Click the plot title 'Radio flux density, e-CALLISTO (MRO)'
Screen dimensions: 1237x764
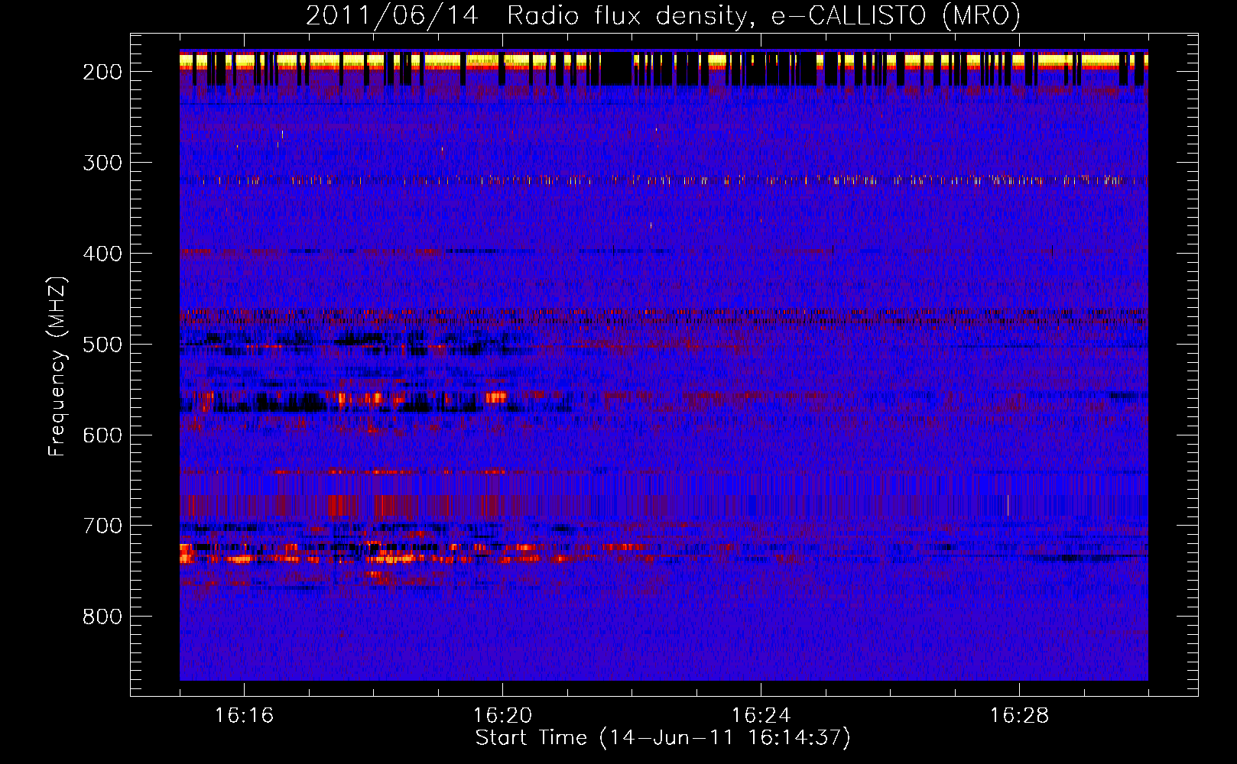(x=764, y=15)
